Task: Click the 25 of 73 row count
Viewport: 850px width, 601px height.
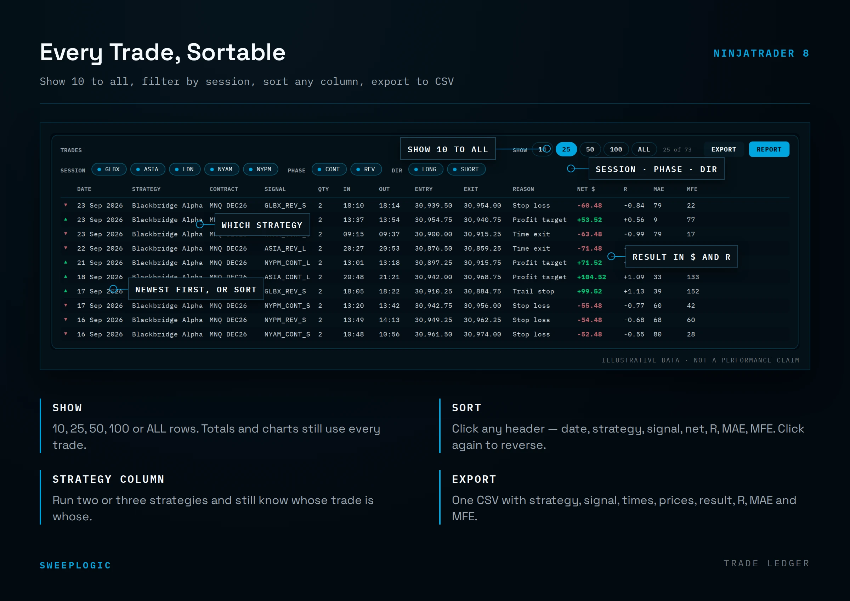Action: (677, 149)
